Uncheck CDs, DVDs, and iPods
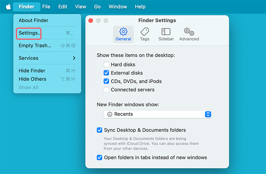The width and height of the screenshot is (266, 174). tap(106, 81)
